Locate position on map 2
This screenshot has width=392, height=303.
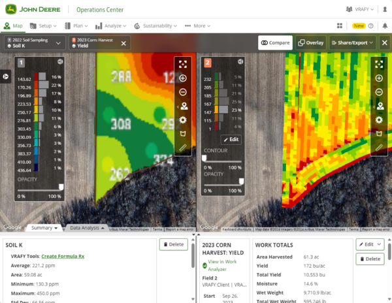tap(380, 106)
